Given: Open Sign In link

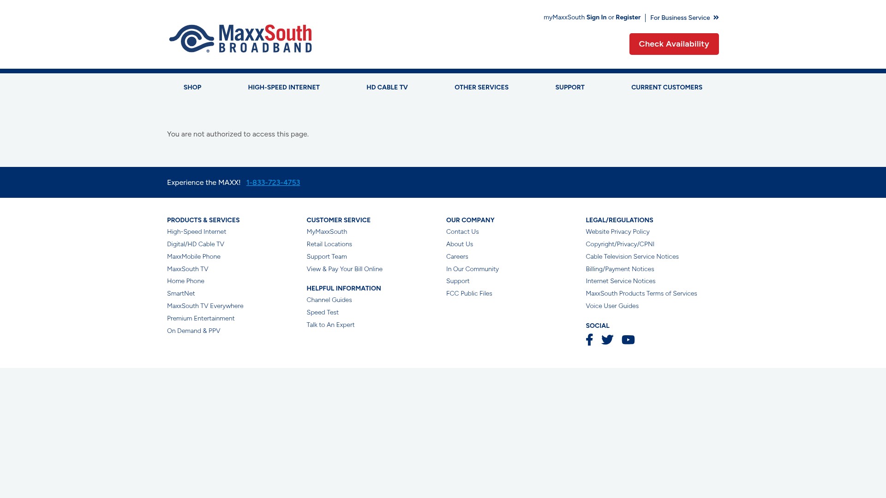Looking at the screenshot, I should coord(596,18).
